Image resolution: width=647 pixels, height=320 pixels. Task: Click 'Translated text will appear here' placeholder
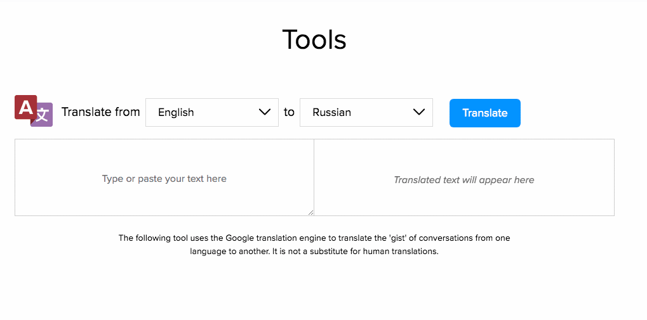pos(464,180)
